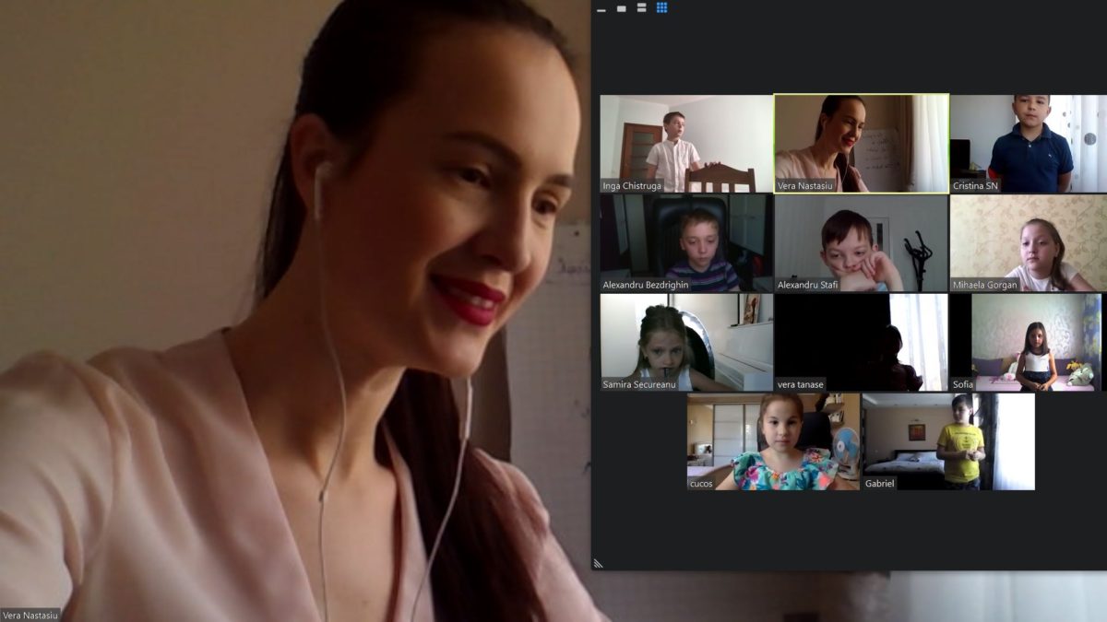
Task: Select Vera Nastasiu's highlighted video tile
Action: (862, 144)
